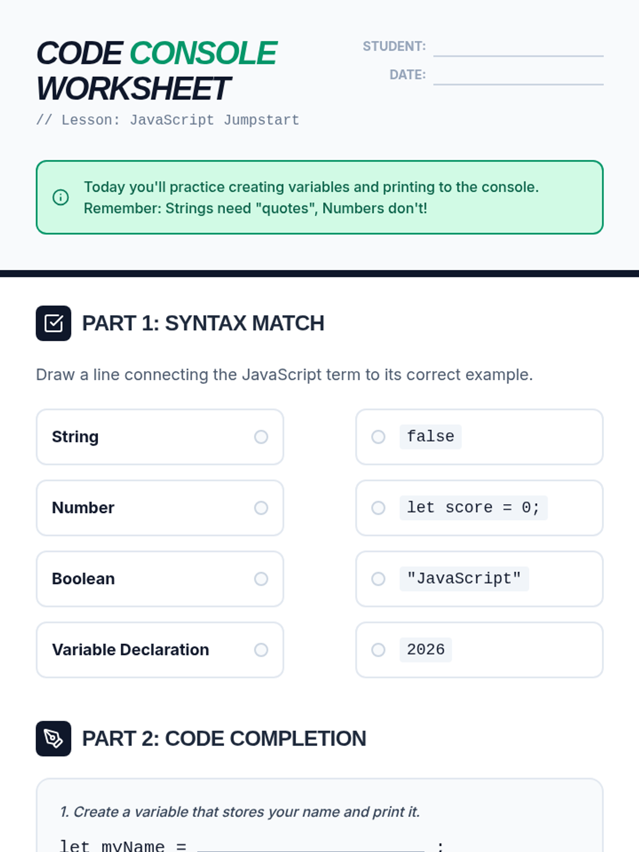Viewport: 639px width, 852px height.
Task: Click the Part 2: Code Completion heading
Action: pyautogui.click(x=224, y=739)
